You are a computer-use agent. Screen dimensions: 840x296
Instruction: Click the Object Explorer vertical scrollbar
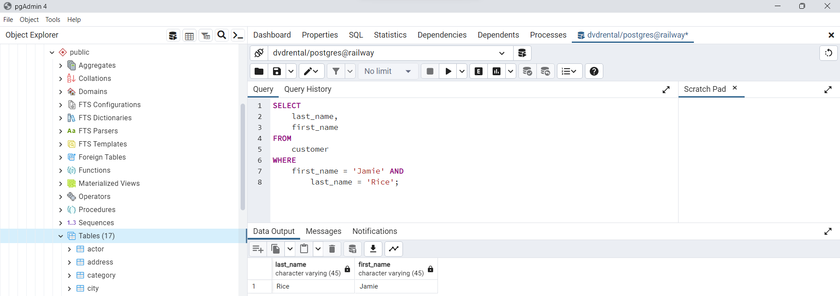pyautogui.click(x=243, y=157)
